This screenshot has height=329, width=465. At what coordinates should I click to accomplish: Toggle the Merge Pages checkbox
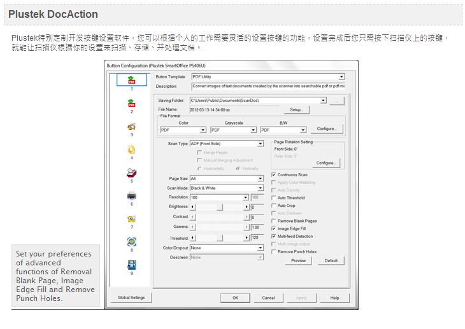(199, 152)
